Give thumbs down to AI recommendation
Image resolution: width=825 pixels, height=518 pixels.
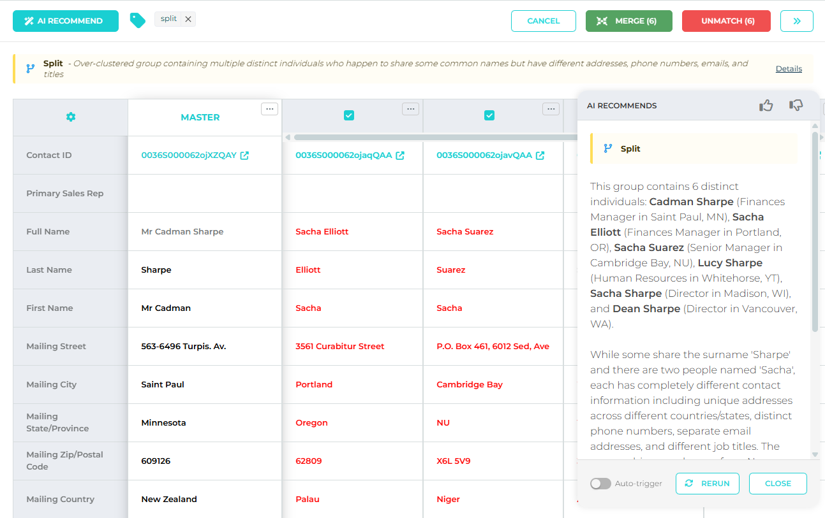(x=796, y=105)
